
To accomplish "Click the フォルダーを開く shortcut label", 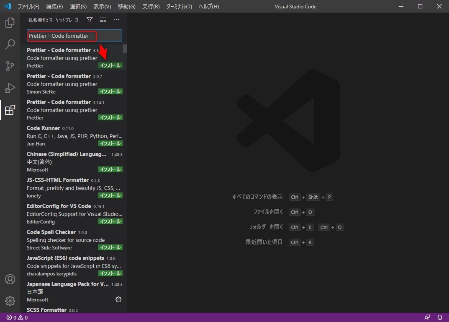I will 265,227.
